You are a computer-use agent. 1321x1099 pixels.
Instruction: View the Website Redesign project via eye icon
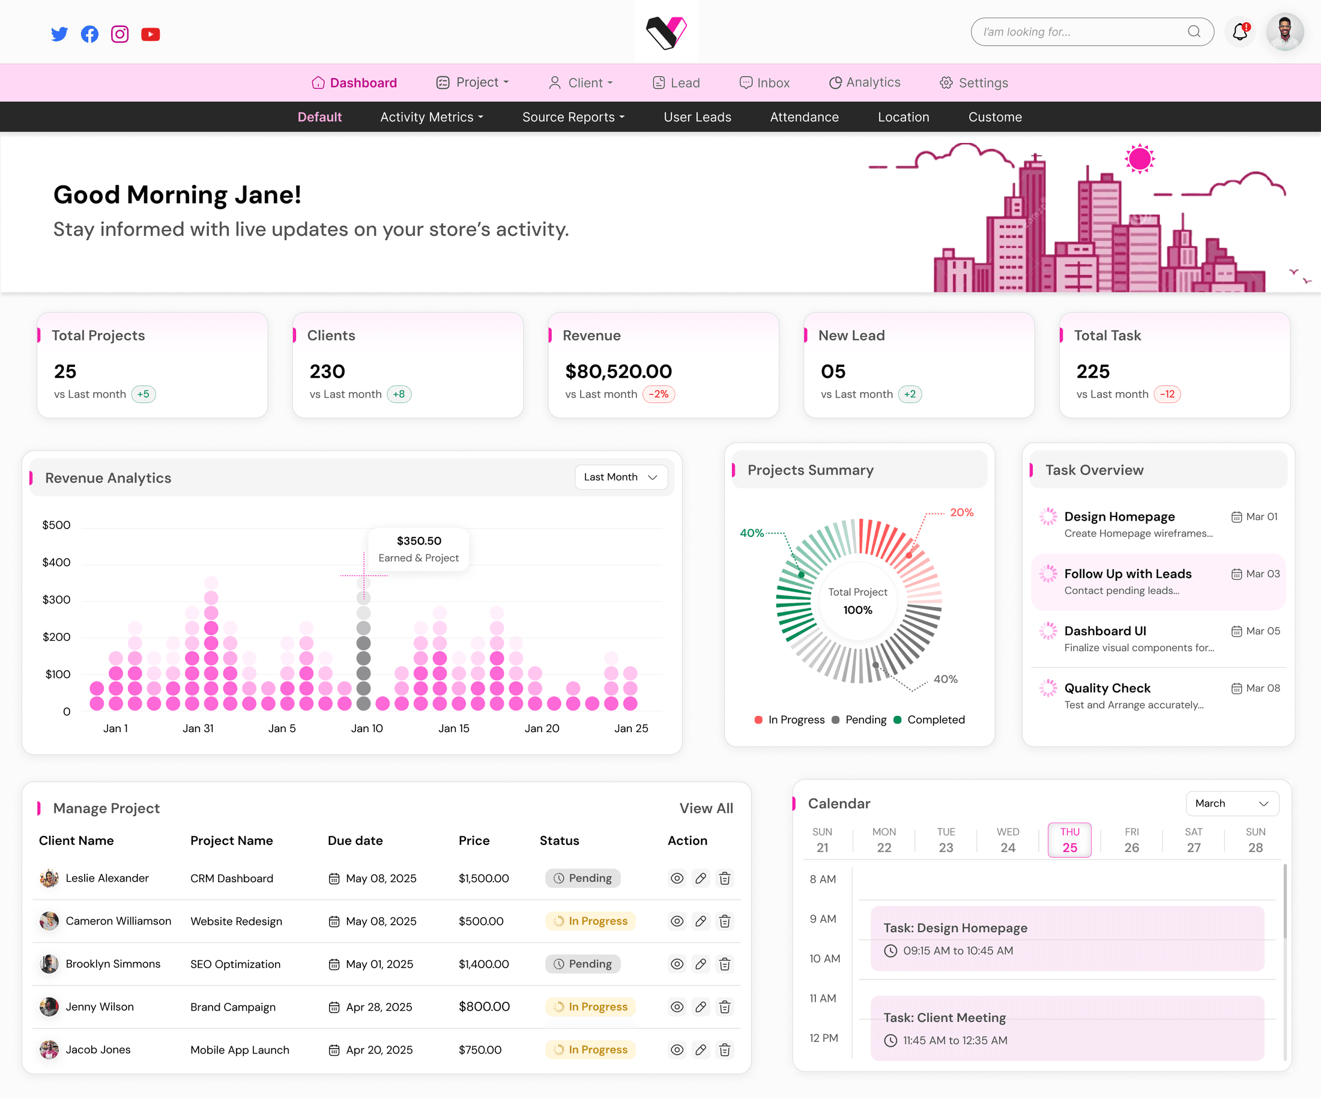point(677,921)
